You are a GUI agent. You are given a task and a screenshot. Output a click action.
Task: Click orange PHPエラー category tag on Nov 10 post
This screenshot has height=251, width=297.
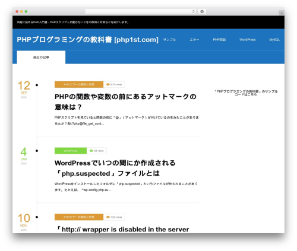click(x=79, y=217)
